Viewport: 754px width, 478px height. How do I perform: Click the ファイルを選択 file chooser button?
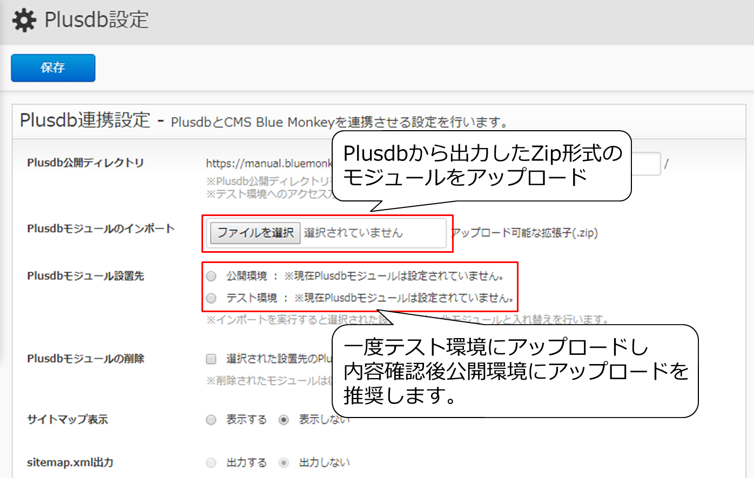[x=255, y=233]
